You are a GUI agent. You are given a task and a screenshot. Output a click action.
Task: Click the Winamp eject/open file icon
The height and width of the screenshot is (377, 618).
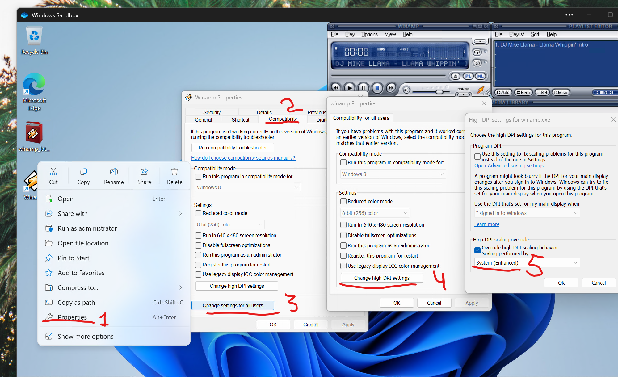pyautogui.click(x=455, y=76)
